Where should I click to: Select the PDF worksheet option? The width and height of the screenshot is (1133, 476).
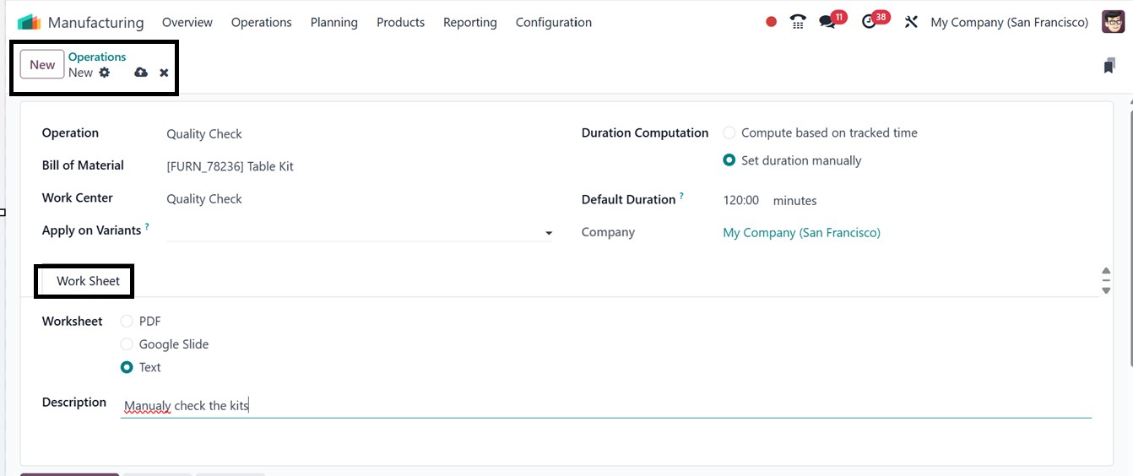pyautogui.click(x=127, y=321)
